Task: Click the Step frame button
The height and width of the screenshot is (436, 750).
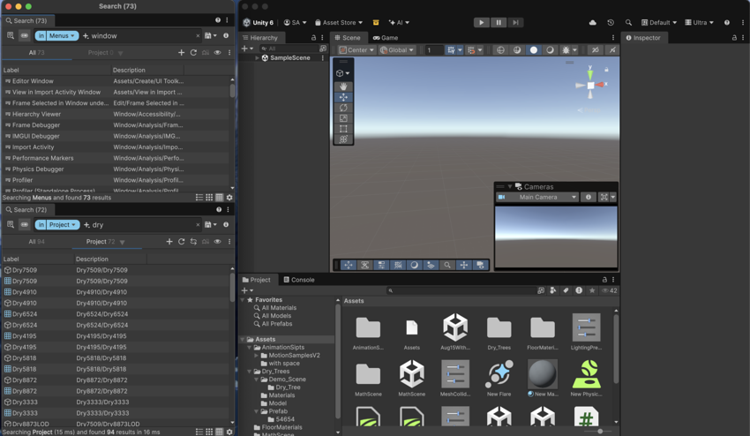Action: click(515, 22)
